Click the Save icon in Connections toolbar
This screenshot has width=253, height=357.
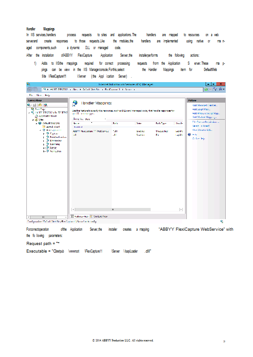(35, 105)
